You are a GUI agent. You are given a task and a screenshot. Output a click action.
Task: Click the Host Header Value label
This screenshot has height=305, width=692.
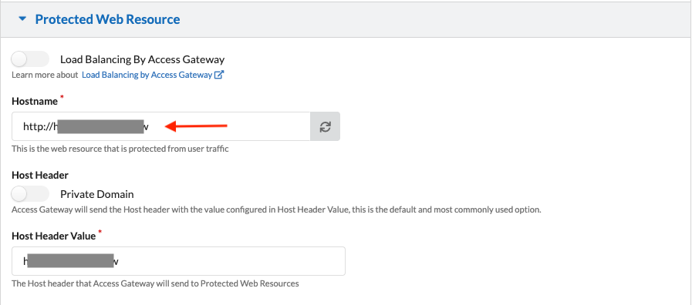(x=53, y=236)
